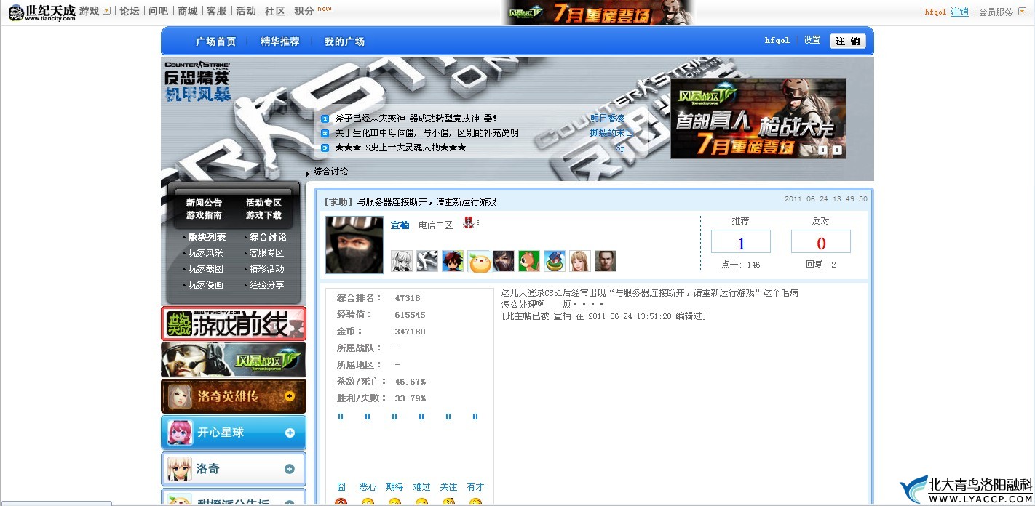The width and height of the screenshot is (1035, 506).
Task: Expand the 洛奇 sidebar panel
Action: tap(290, 469)
